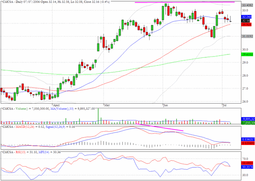This screenshot has height=181, width=255.
Task: Click the 26.0 price axis label
Action: coord(245,102)
